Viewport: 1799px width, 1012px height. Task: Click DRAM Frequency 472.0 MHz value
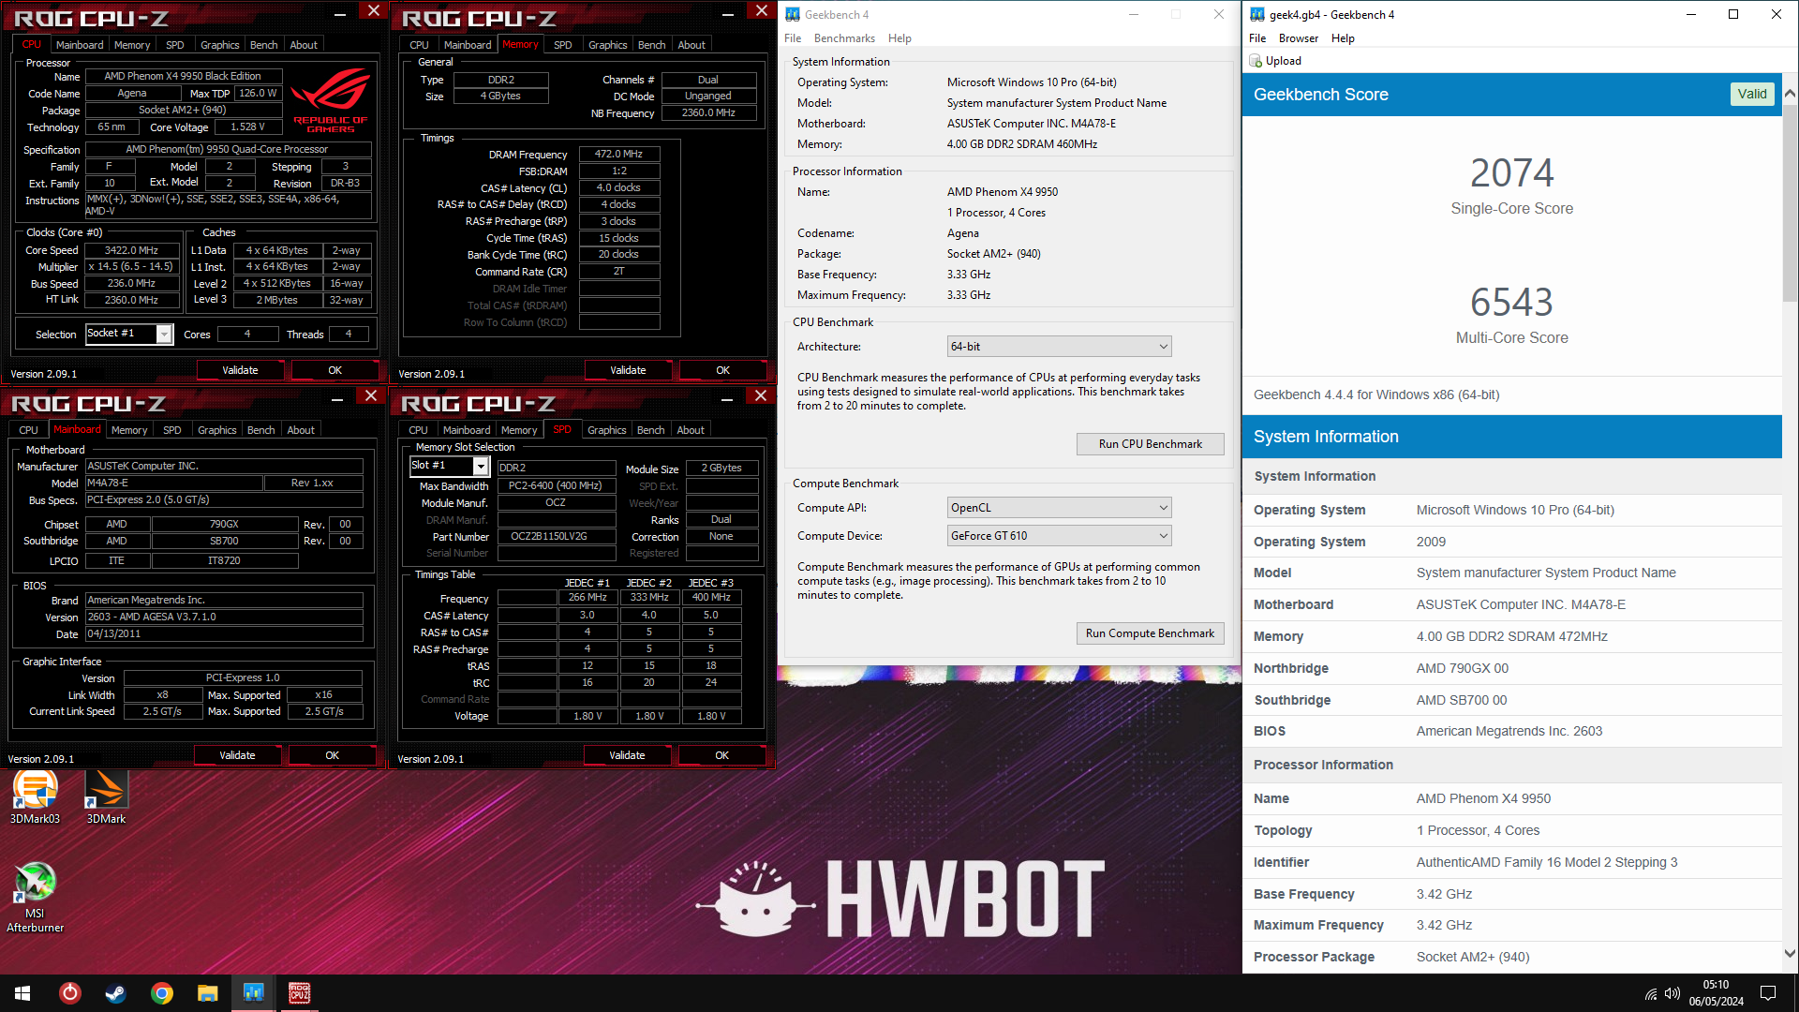coord(619,154)
